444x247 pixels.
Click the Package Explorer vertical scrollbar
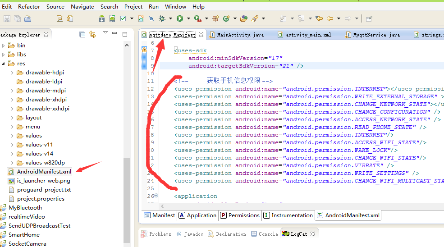pos(127,200)
